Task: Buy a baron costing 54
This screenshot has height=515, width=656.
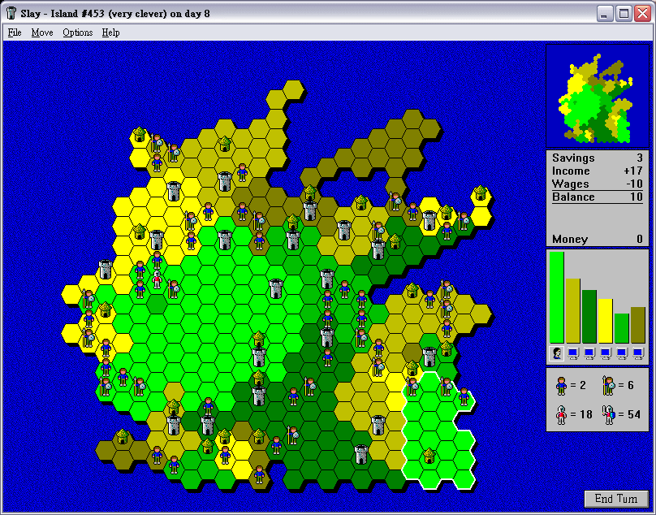Action: pyautogui.click(x=608, y=415)
